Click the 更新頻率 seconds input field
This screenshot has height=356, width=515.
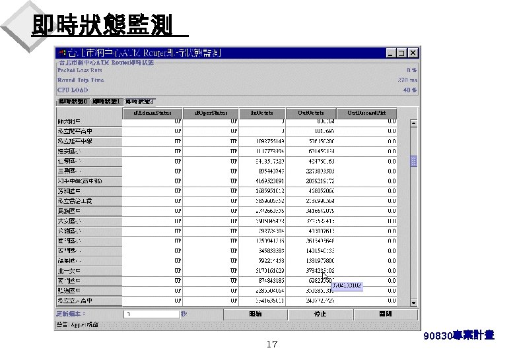coord(152,314)
